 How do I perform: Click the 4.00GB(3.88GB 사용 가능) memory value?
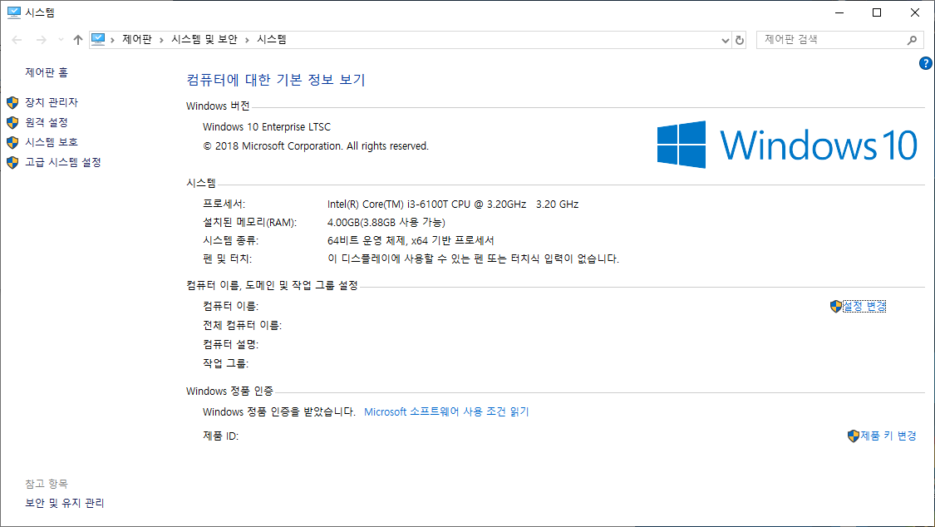point(386,223)
